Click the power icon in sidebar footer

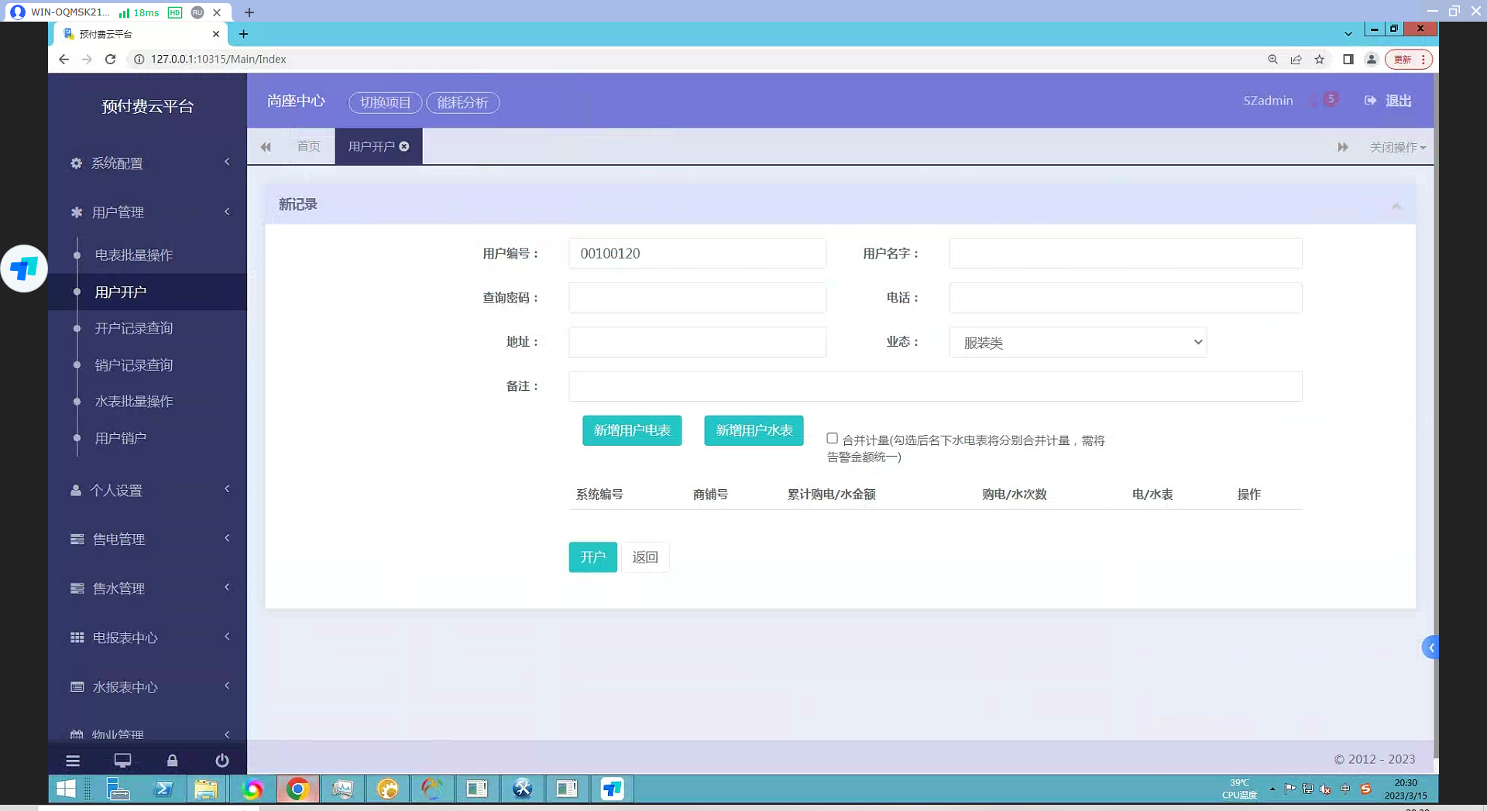pyautogui.click(x=222, y=761)
